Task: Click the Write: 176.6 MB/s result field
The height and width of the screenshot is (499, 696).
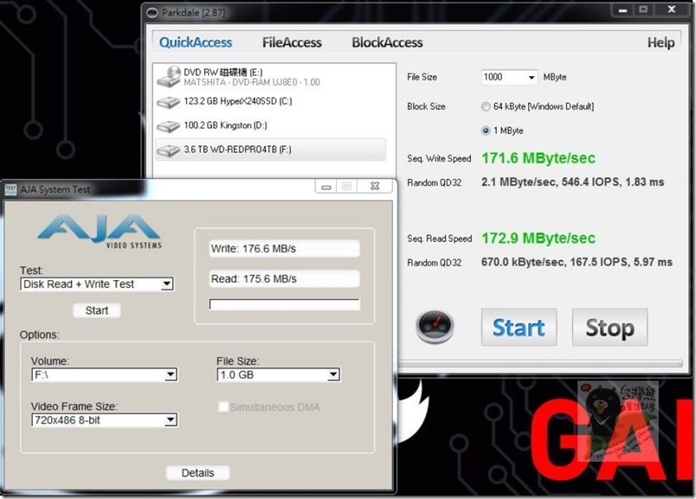Action: (285, 249)
